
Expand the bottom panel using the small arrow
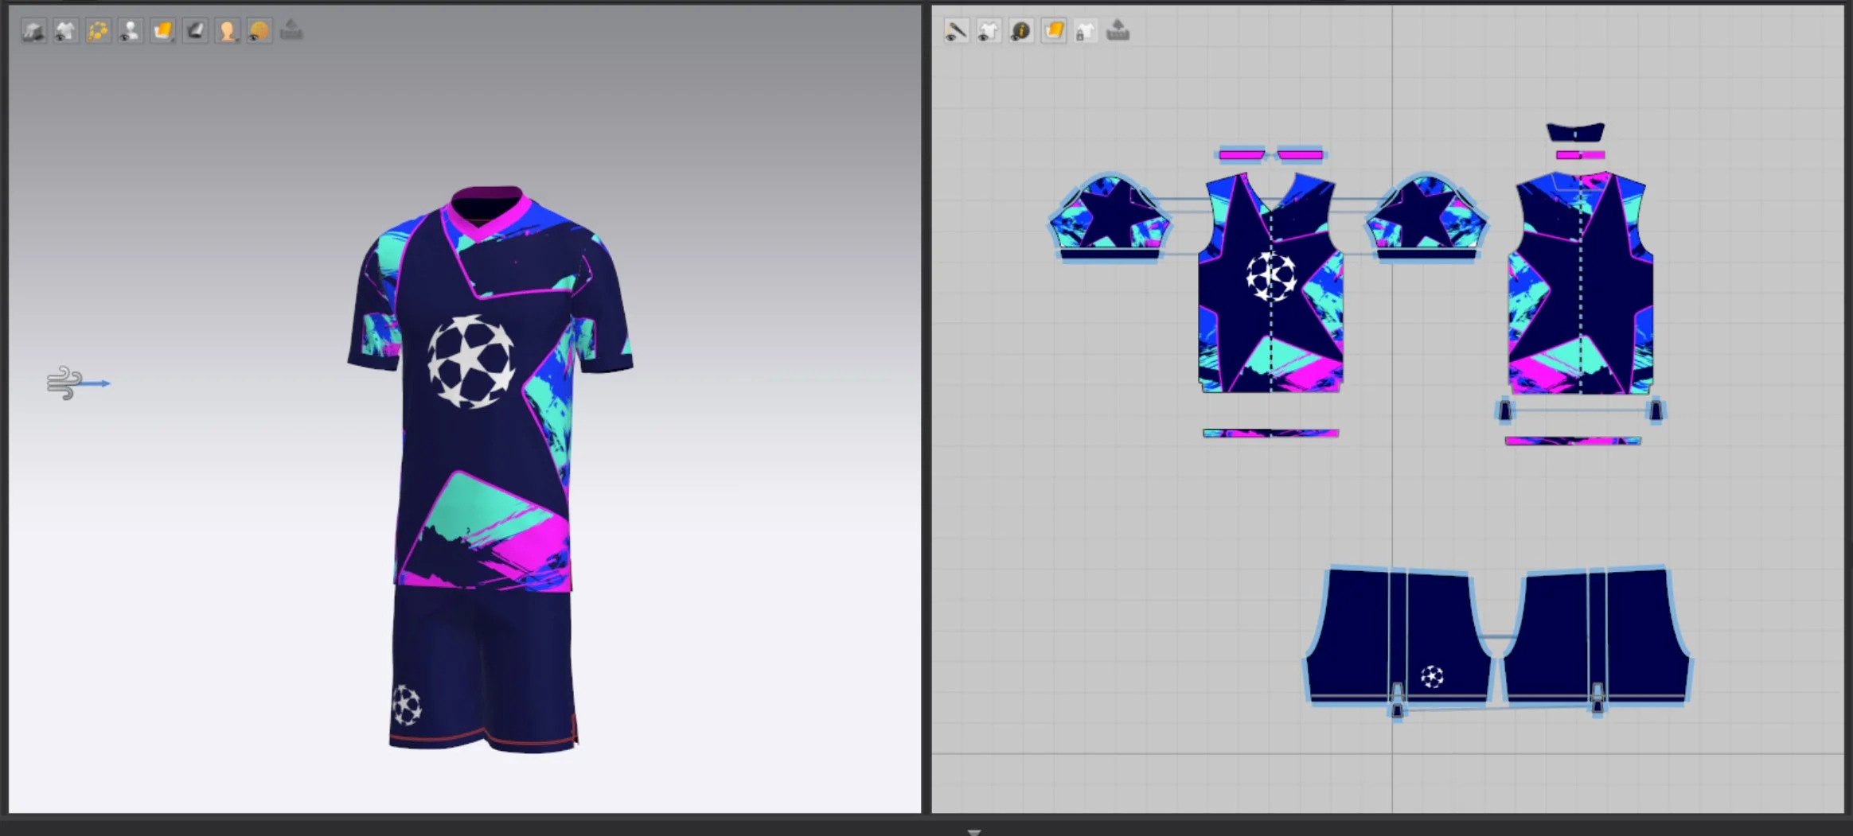(x=973, y=831)
